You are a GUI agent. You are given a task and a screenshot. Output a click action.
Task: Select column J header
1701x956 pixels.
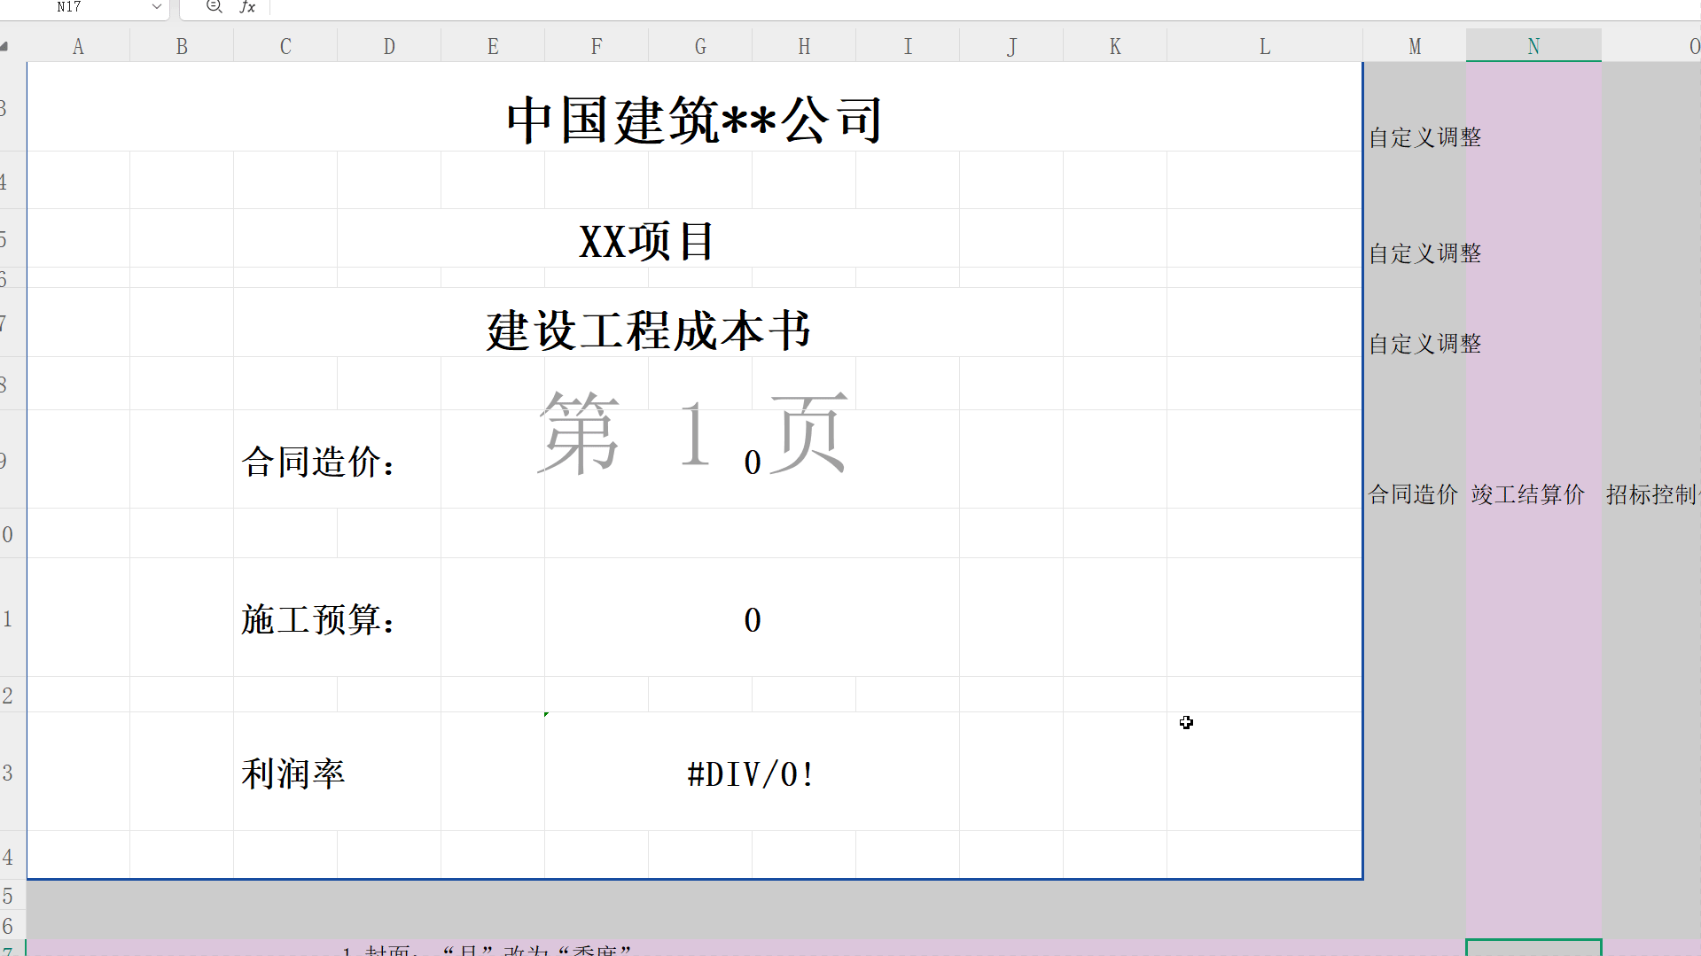(1011, 46)
